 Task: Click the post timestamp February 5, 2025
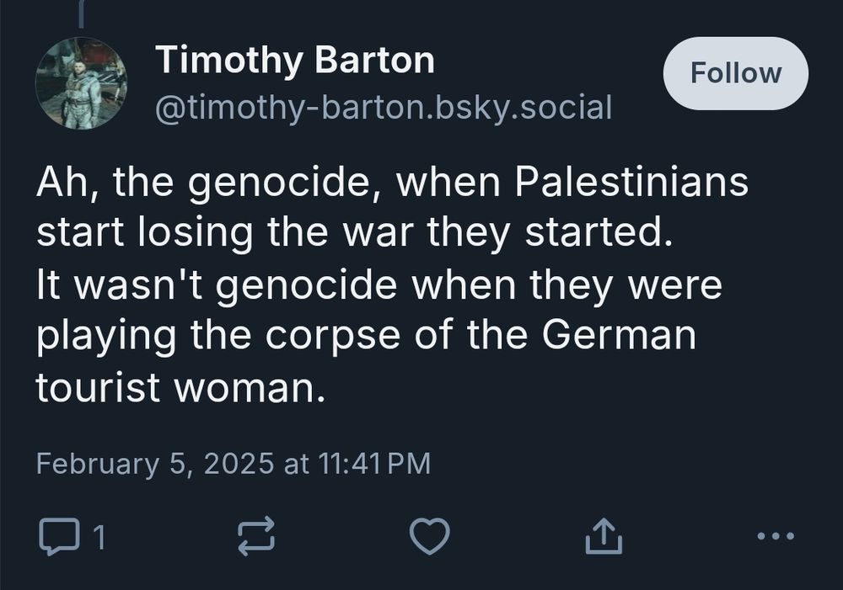156,463
